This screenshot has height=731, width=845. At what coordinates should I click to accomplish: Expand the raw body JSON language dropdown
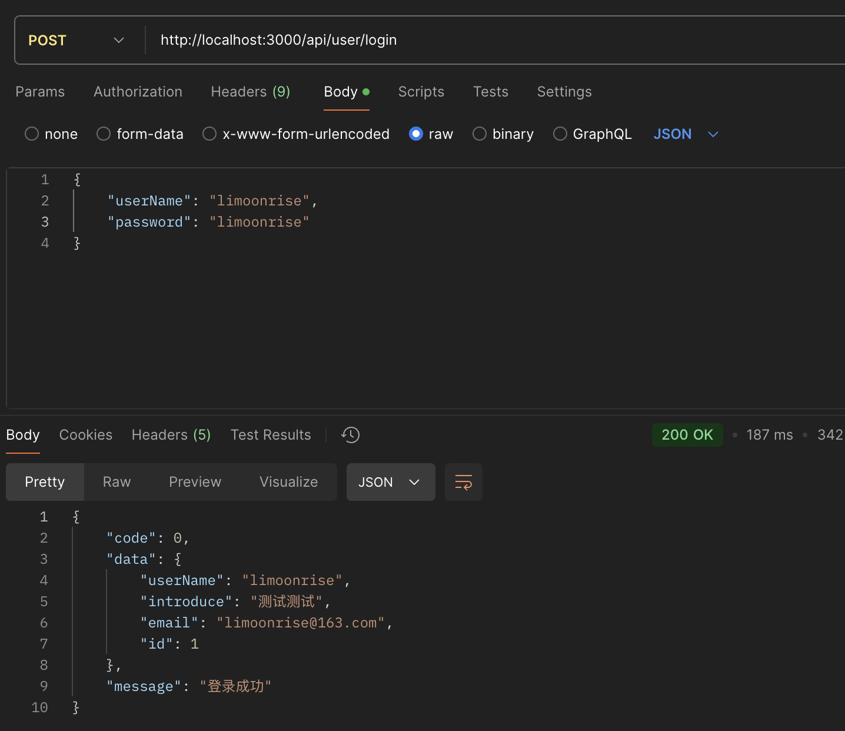pos(686,134)
